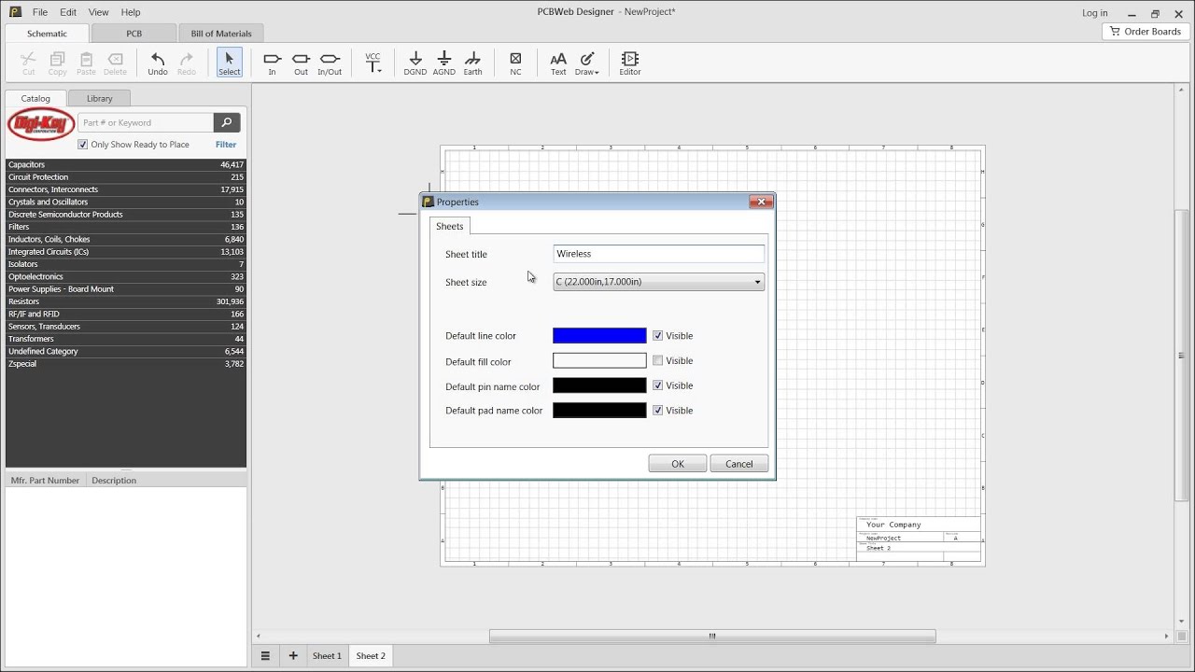This screenshot has height=672, width=1195.
Task: Open the sheet list menu icon
Action: [265, 656]
